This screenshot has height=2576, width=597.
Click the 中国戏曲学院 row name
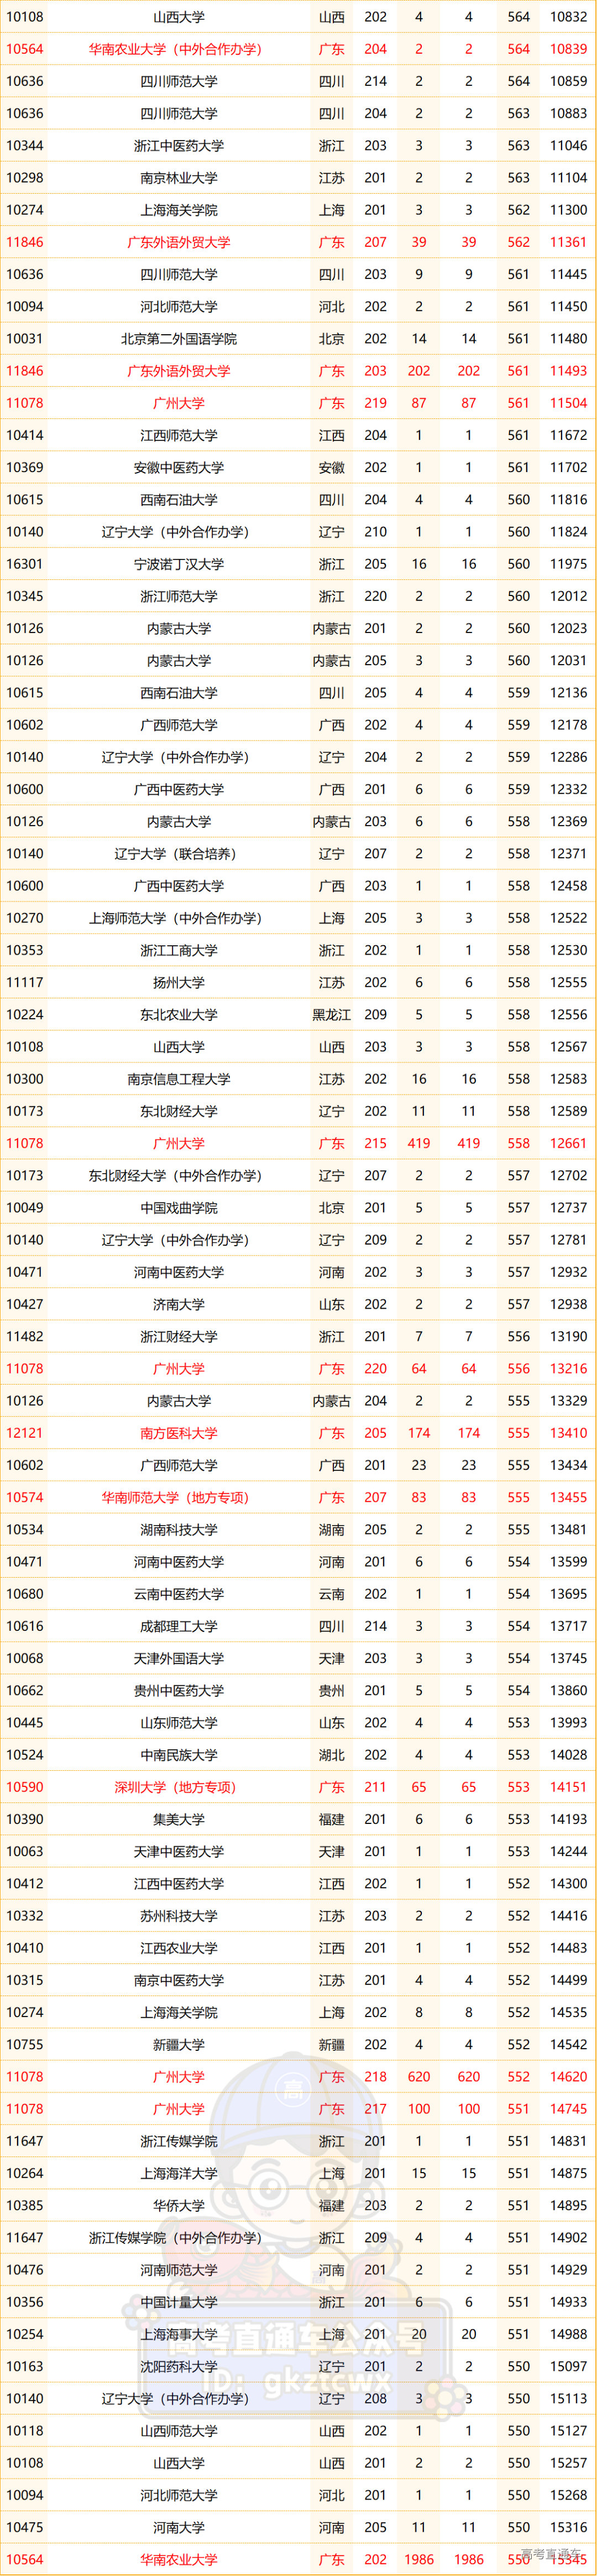pos(179,1207)
